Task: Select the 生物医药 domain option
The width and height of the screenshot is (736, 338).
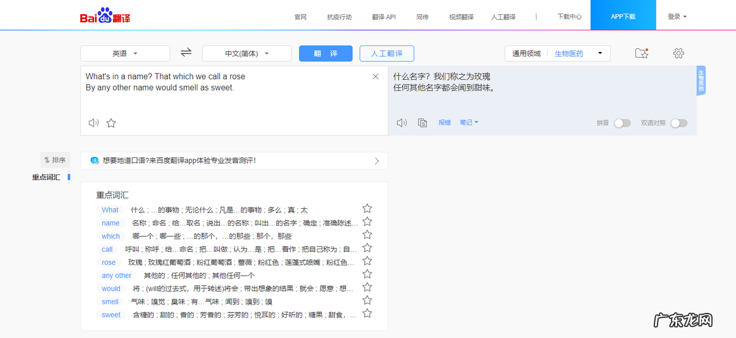Action: (x=569, y=53)
